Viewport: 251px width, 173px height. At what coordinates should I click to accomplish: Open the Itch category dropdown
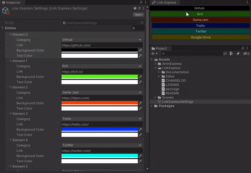click(102, 66)
